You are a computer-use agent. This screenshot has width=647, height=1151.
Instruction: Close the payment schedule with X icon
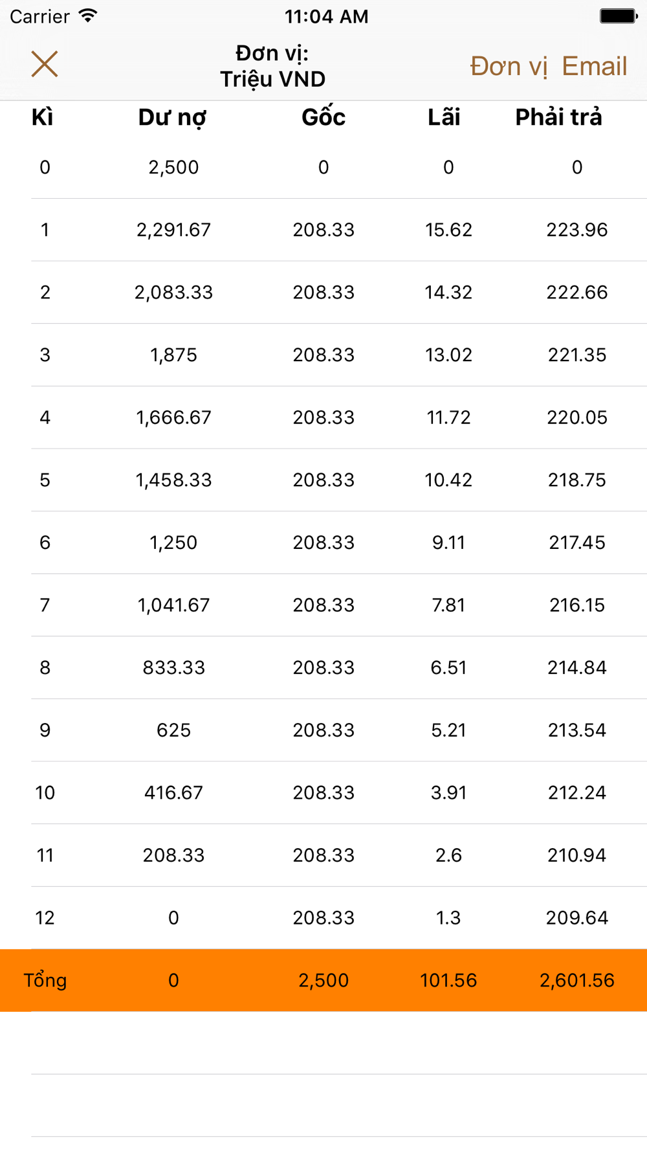tap(45, 64)
